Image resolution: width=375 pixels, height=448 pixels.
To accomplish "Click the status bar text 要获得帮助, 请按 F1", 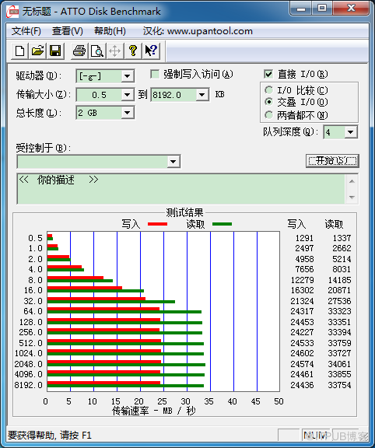I will click(x=50, y=436).
